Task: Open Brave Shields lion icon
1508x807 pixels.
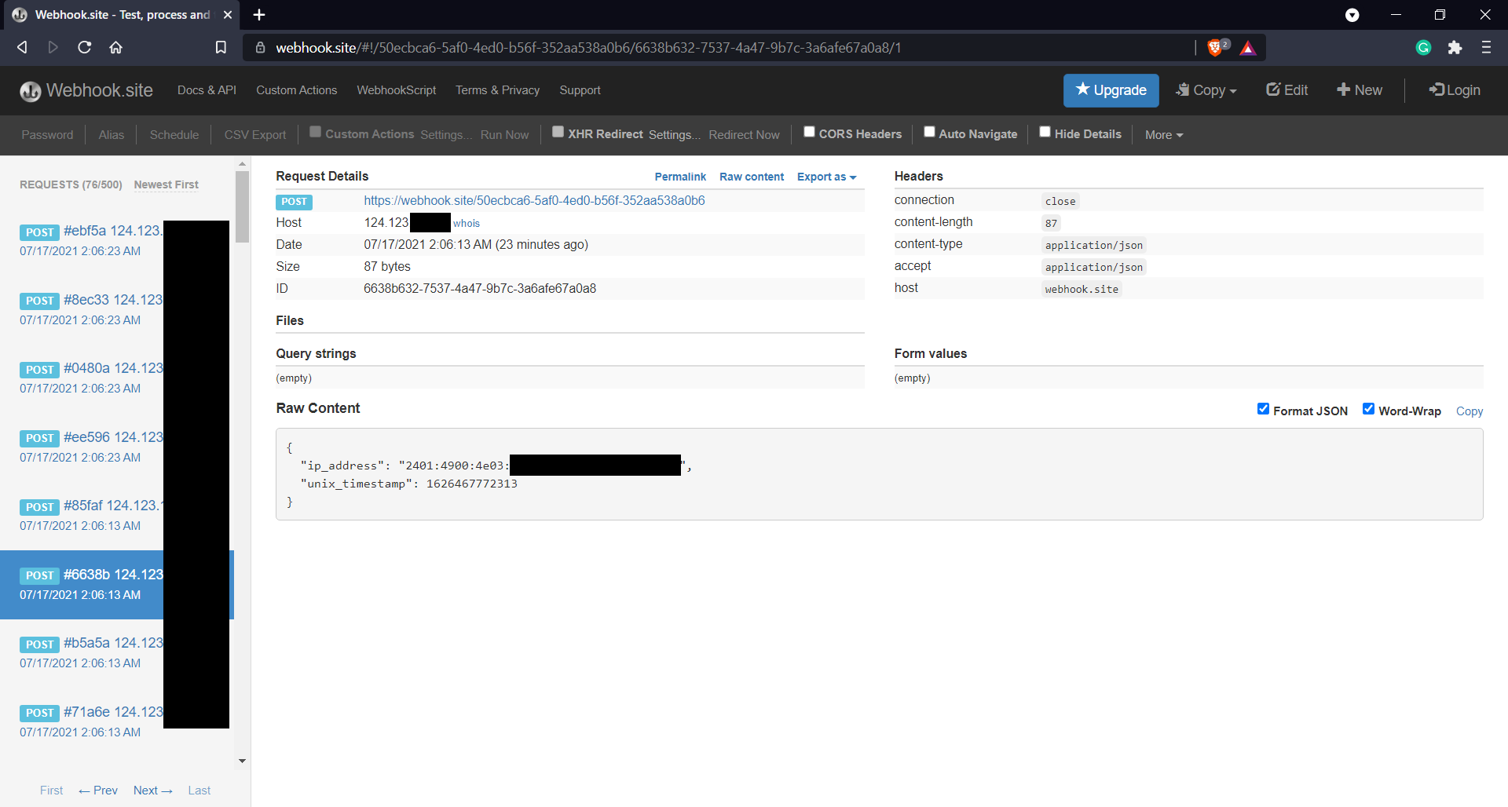Action: (1216, 48)
